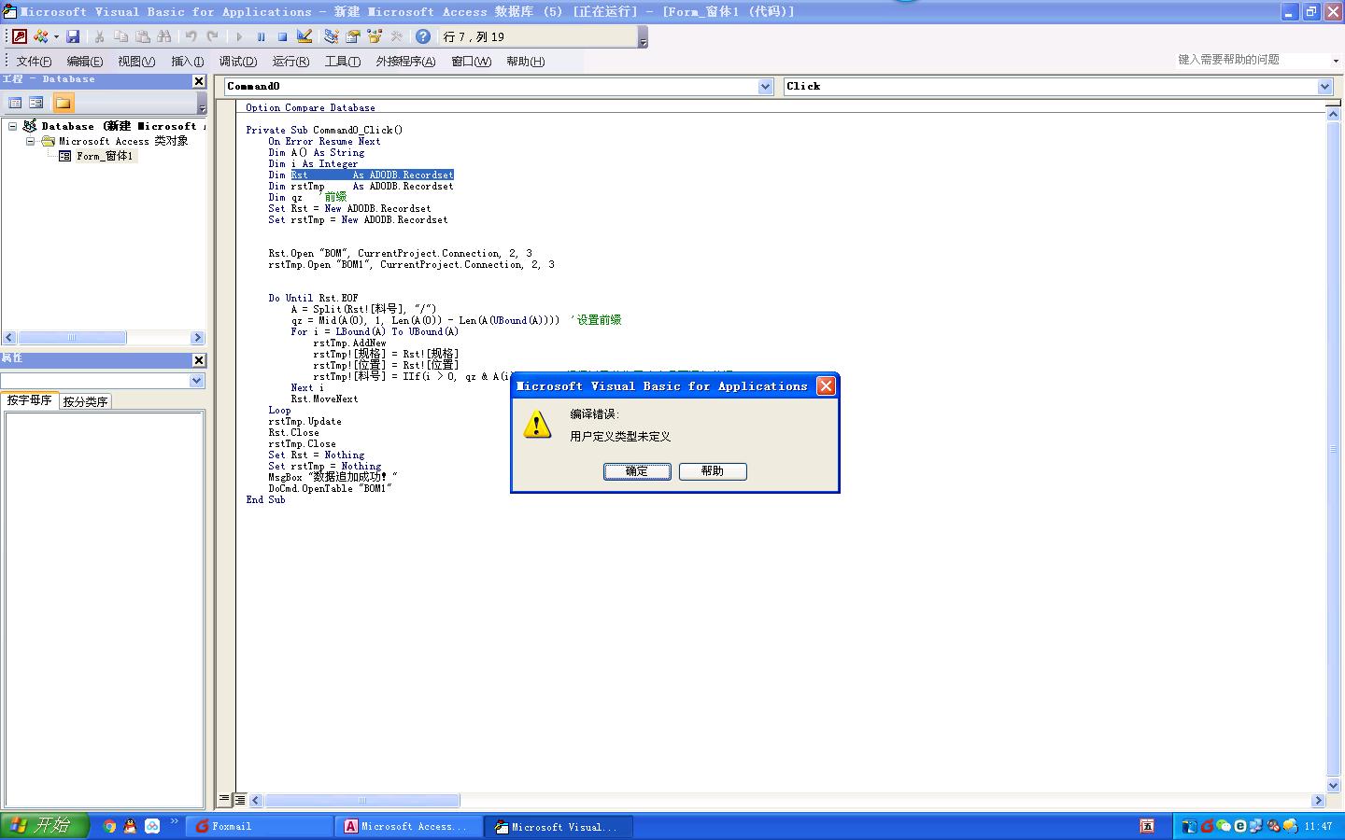Toggle Design Mode icon

[304, 36]
